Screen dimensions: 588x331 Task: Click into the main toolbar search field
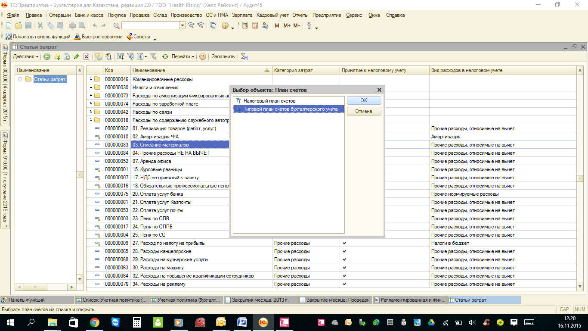click(x=150, y=26)
